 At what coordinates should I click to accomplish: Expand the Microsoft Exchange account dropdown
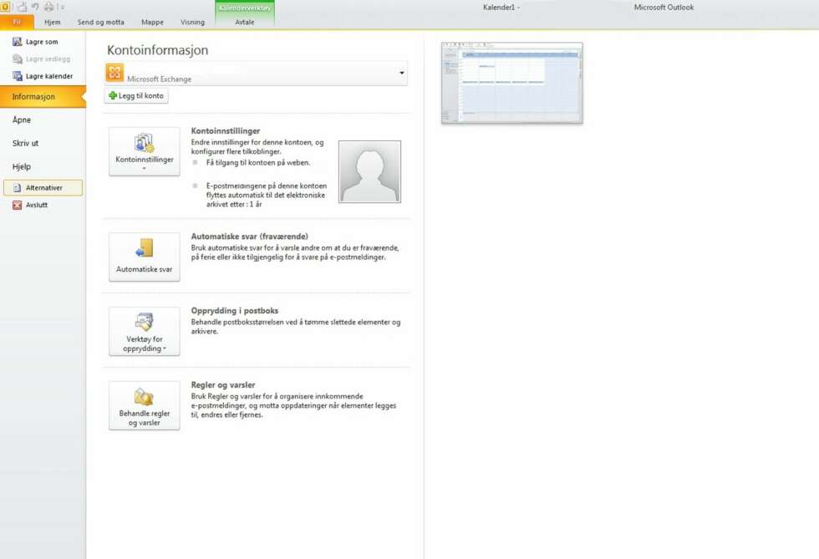point(402,73)
